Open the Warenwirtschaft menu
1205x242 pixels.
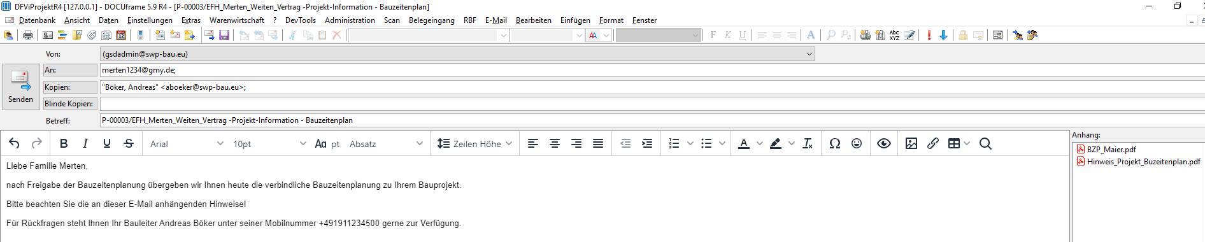[237, 20]
